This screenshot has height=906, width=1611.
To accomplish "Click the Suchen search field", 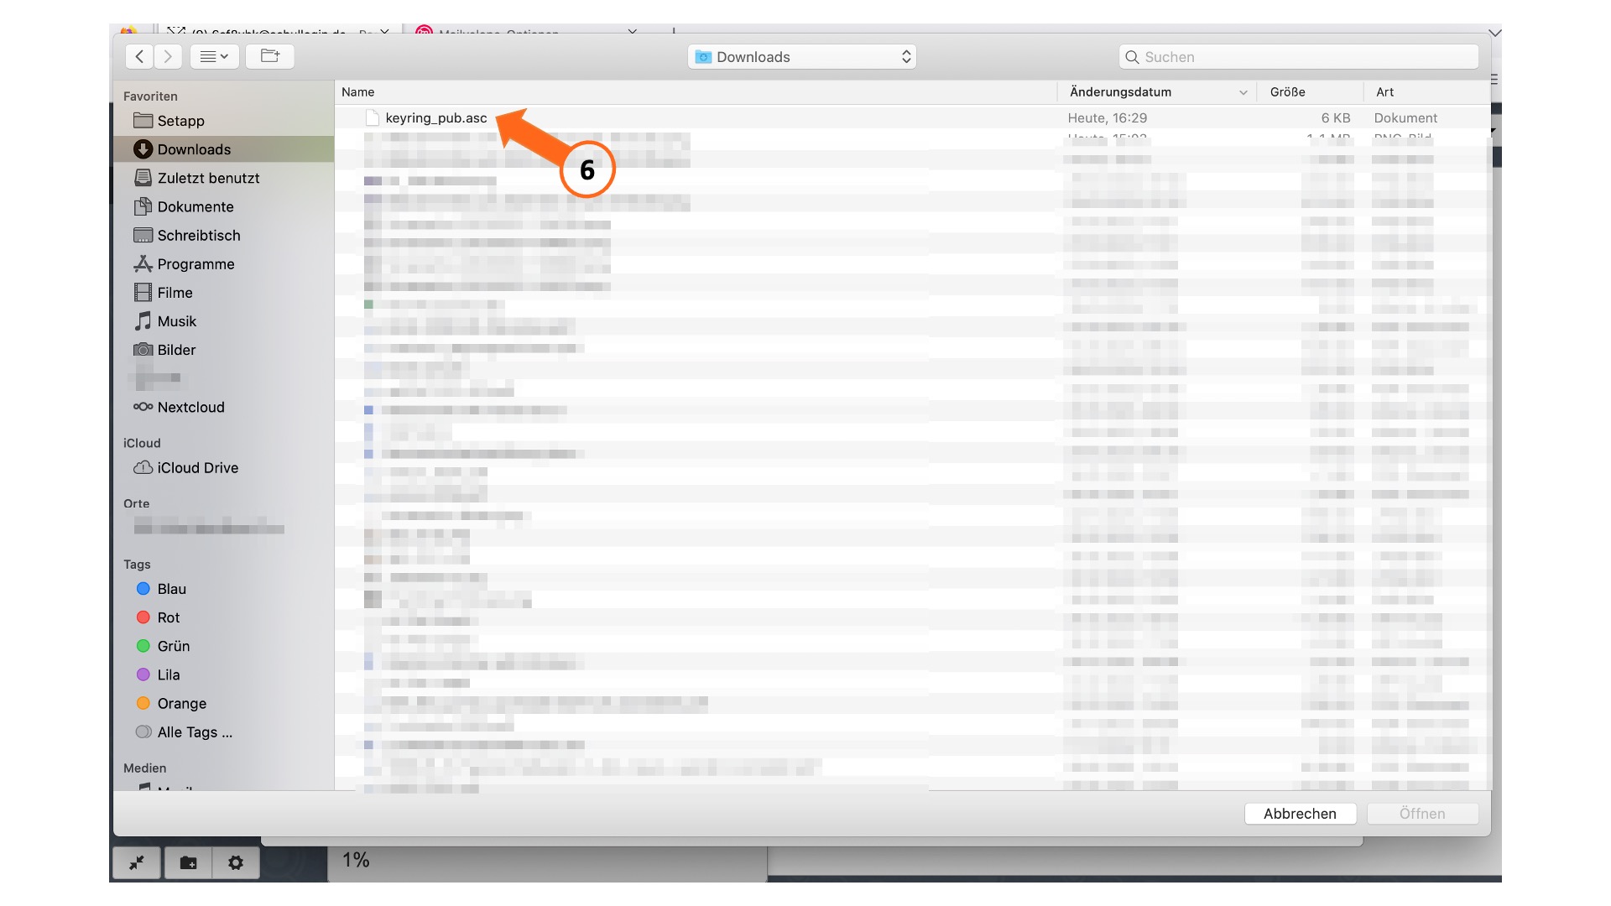I will click(x=1299, y=56).
